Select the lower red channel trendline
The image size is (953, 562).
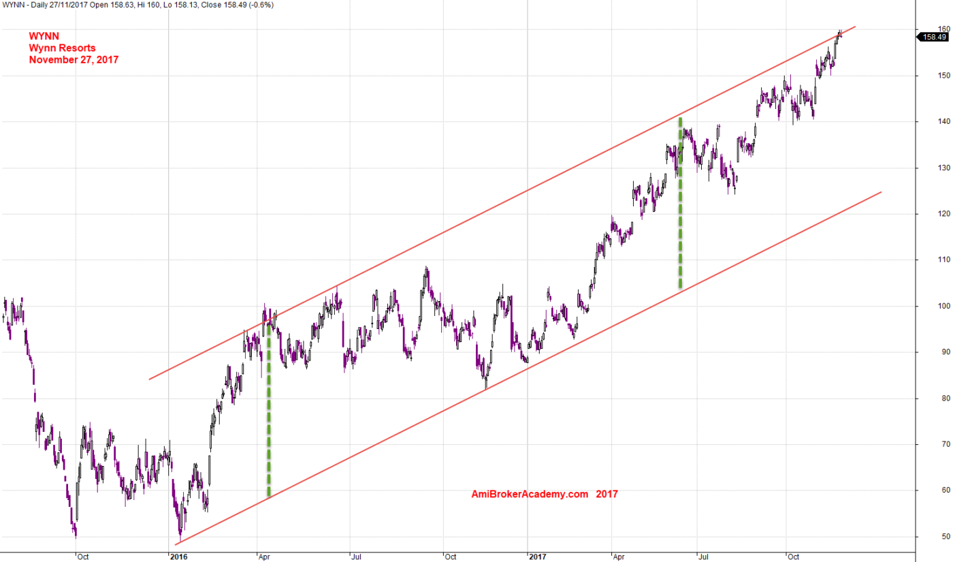529,368
